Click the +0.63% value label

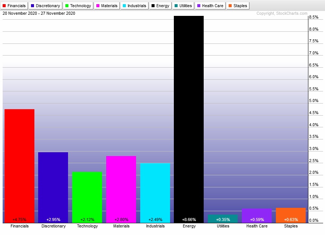(x=291, y=220)
